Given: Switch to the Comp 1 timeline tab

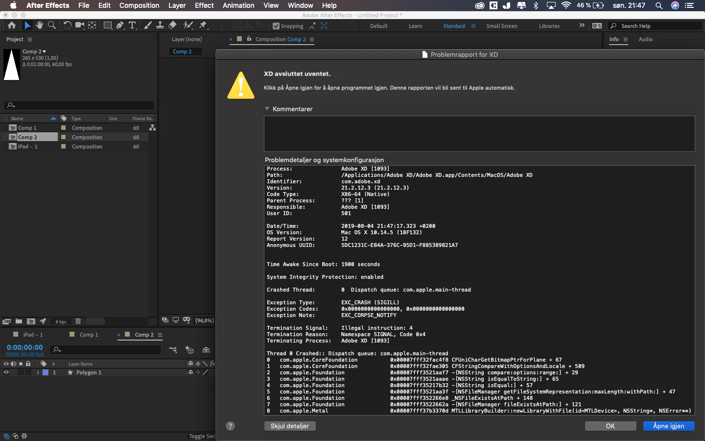Looking at the screenshot, I should [x=89, y=335].
